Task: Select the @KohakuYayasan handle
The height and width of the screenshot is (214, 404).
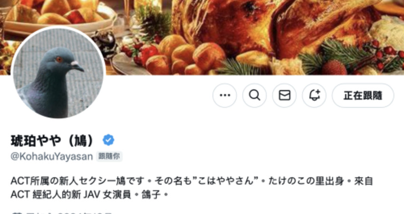Action: [51, 156]
